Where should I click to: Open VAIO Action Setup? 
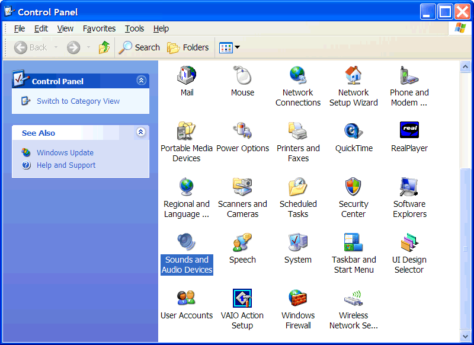tap(242, 298)
